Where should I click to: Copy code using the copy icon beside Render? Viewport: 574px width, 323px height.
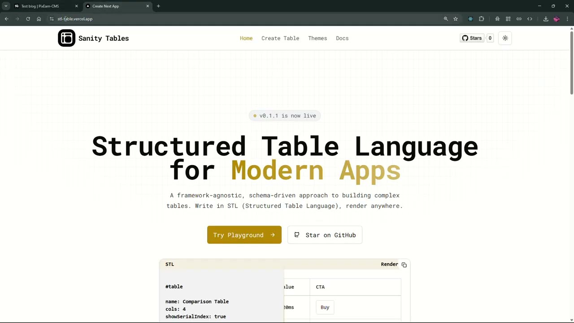click(404, 265)
